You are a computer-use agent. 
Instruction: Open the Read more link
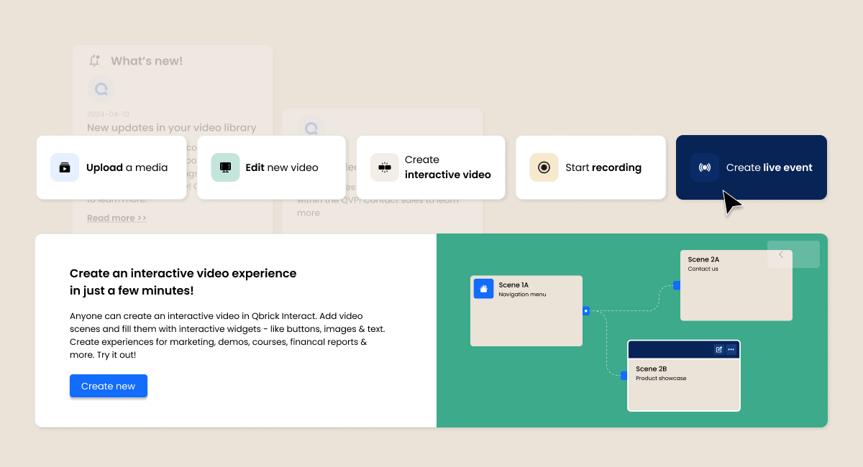(117, 217)
